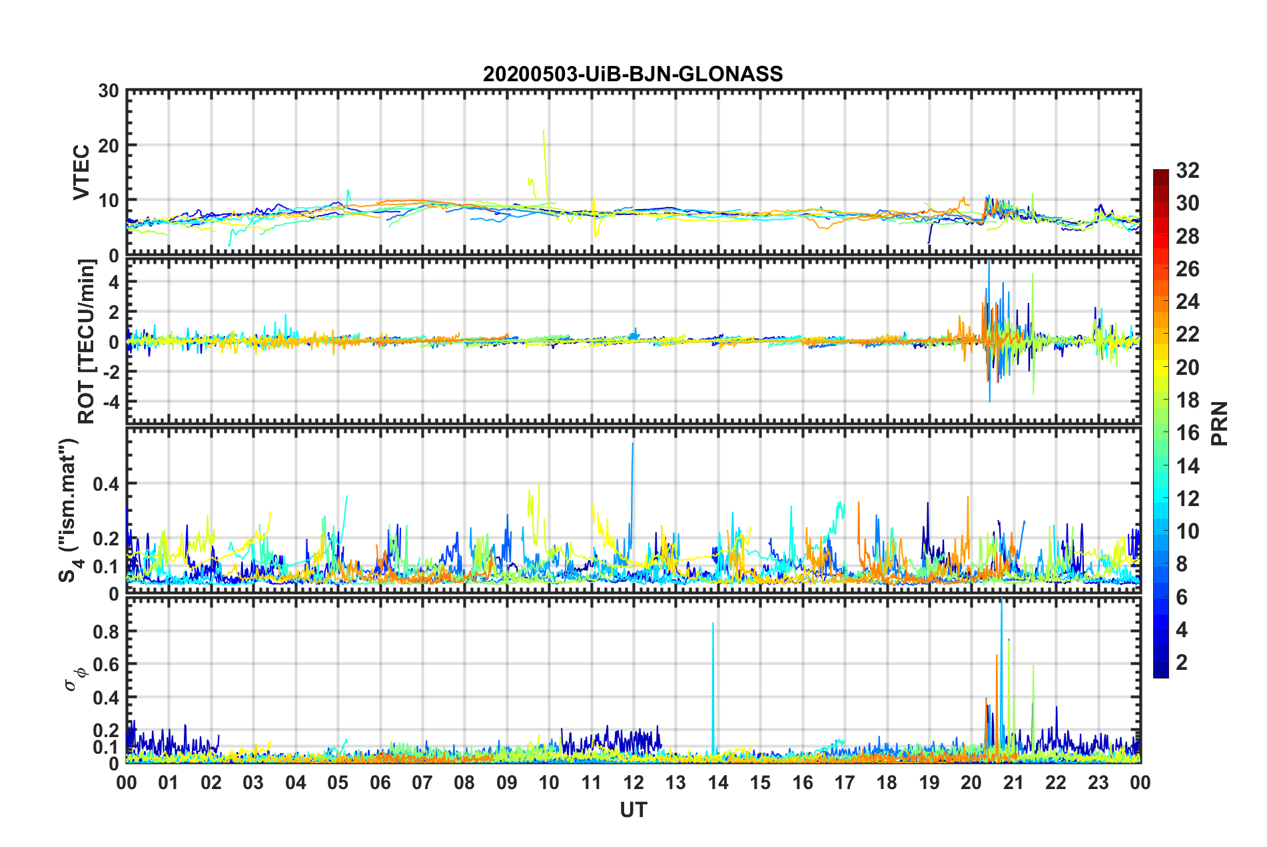The height and width of the screenshot is (847, 1267).
Task: Click the plot title 20200503-UiB-BJN-GLONASS
Action: tap(633, 74)
